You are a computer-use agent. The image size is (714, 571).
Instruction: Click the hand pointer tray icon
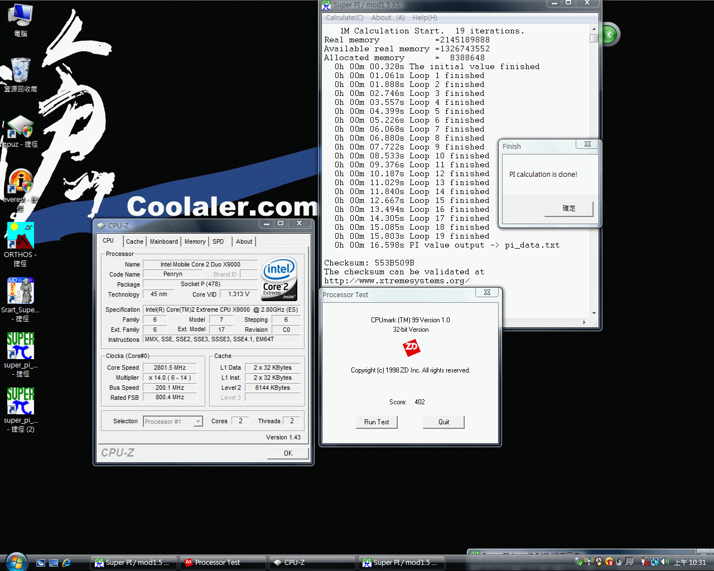pos(599,562)
